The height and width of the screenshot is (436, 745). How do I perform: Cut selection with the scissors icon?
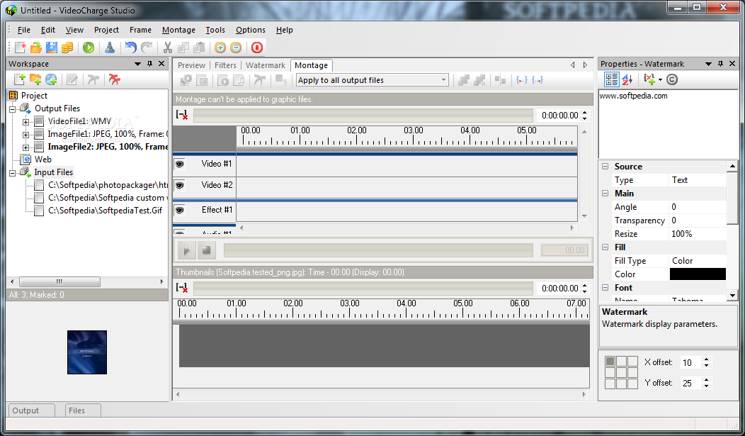pyautogui.click(x=167, y=47)
